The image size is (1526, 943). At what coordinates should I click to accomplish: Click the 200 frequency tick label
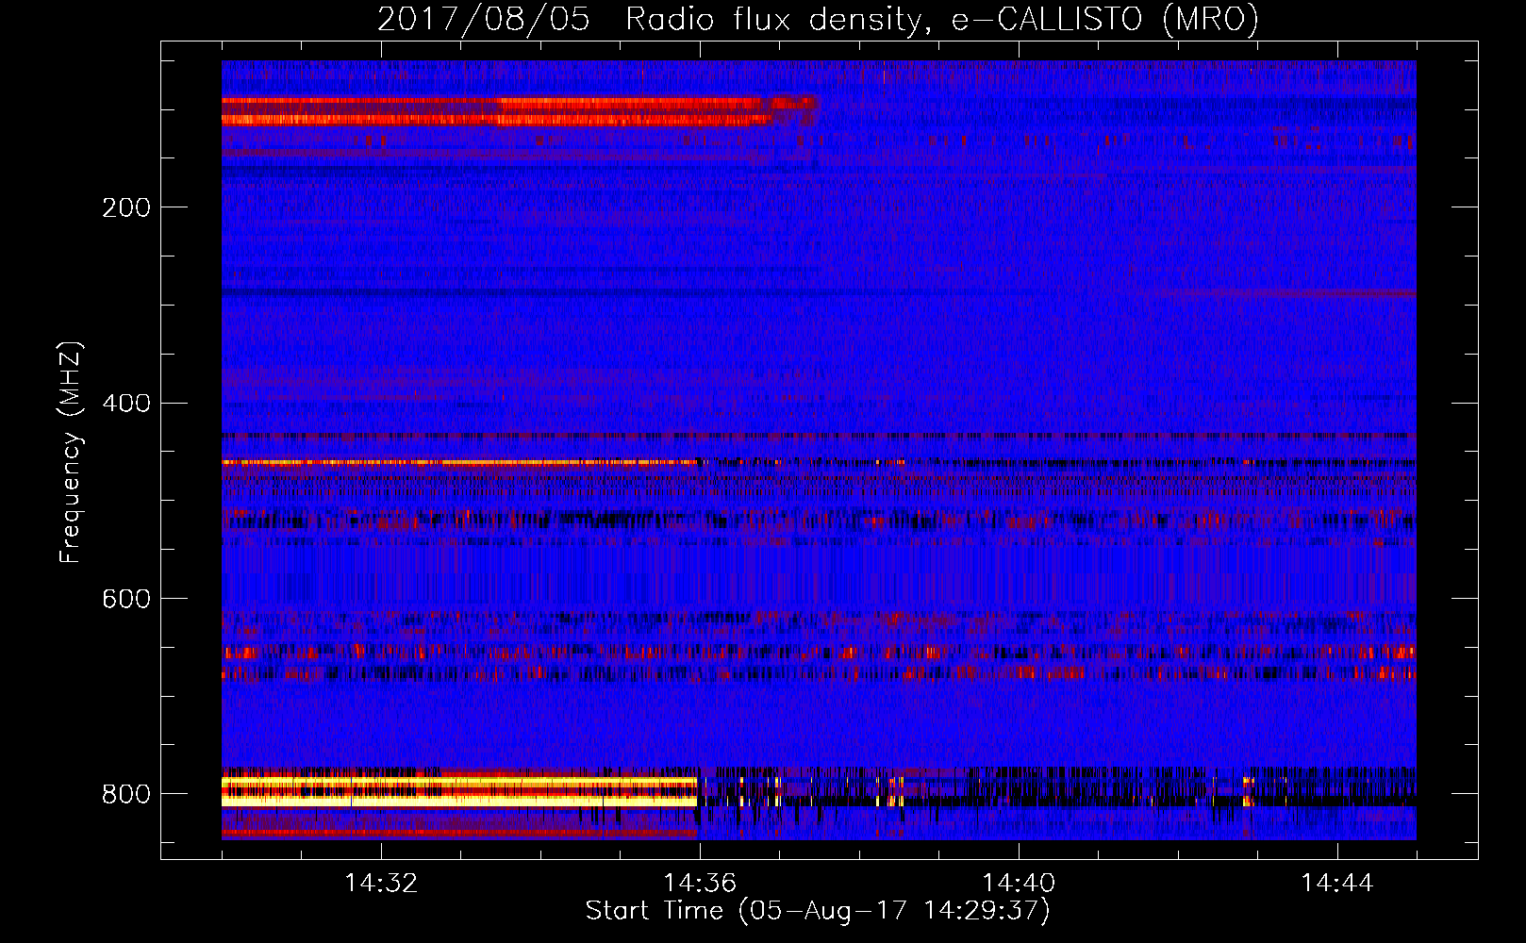[126, 207]
